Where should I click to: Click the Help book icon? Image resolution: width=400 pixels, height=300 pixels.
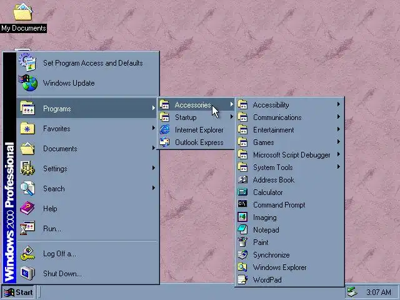pyautogui.click(x=27, y=208)
